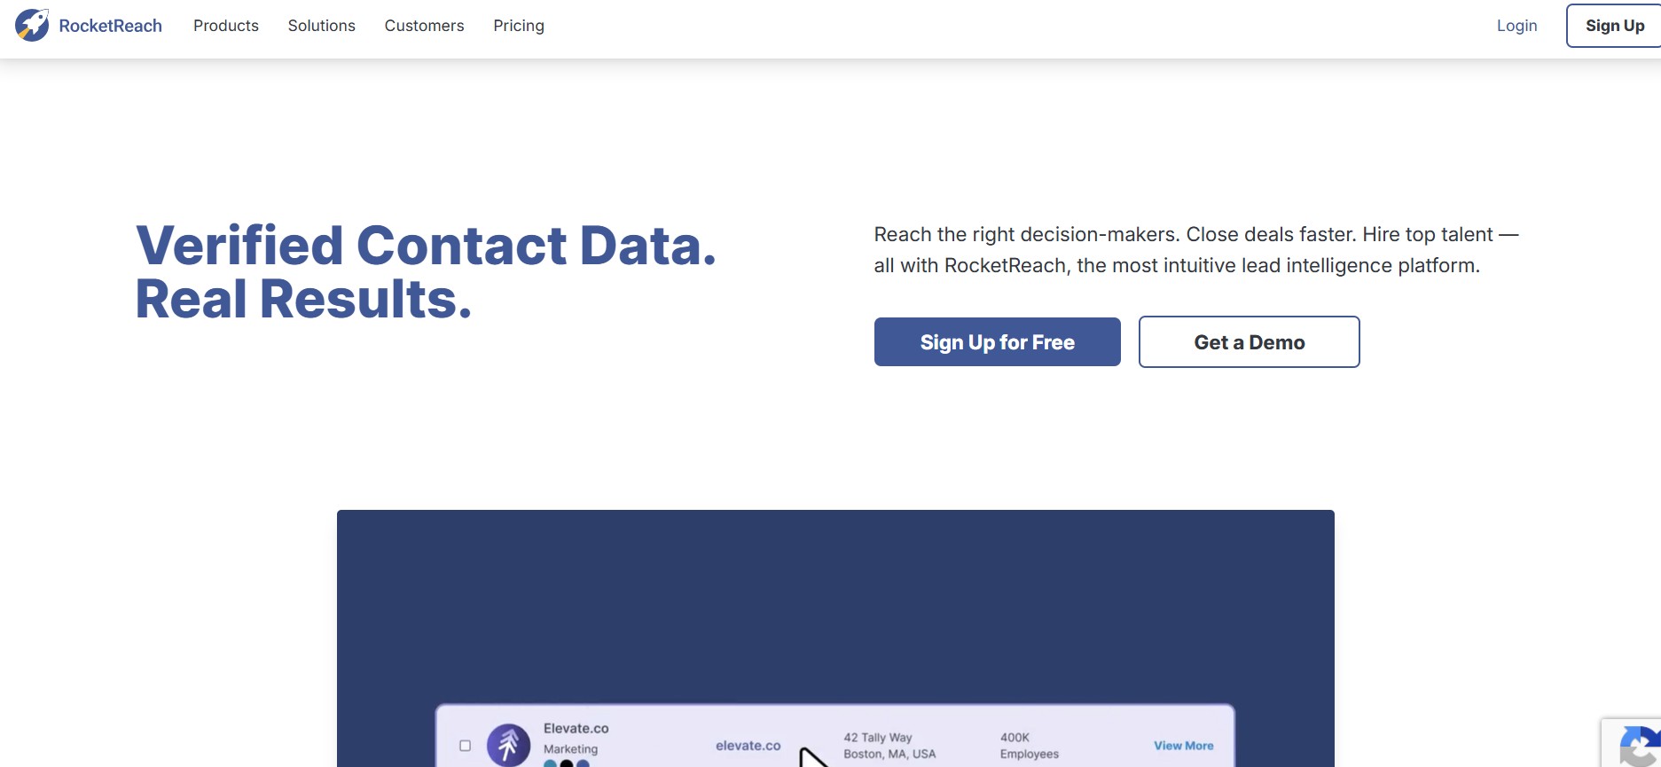Click the Login link
This screenshot has width=1661, height=767.
pyautogui.click(x=1516, y=26)
